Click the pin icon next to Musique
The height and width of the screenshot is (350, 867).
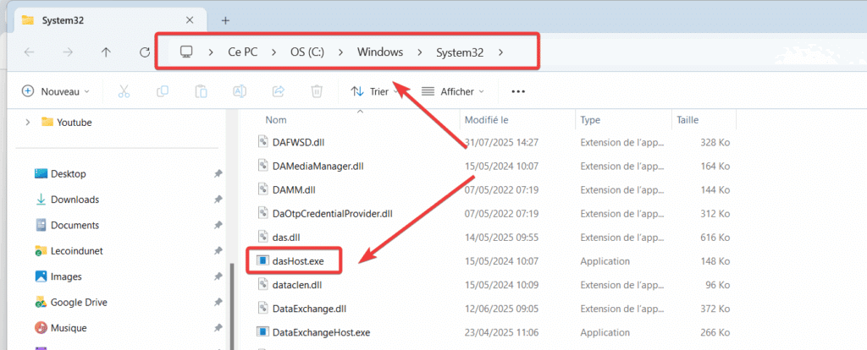coord(218,328)
